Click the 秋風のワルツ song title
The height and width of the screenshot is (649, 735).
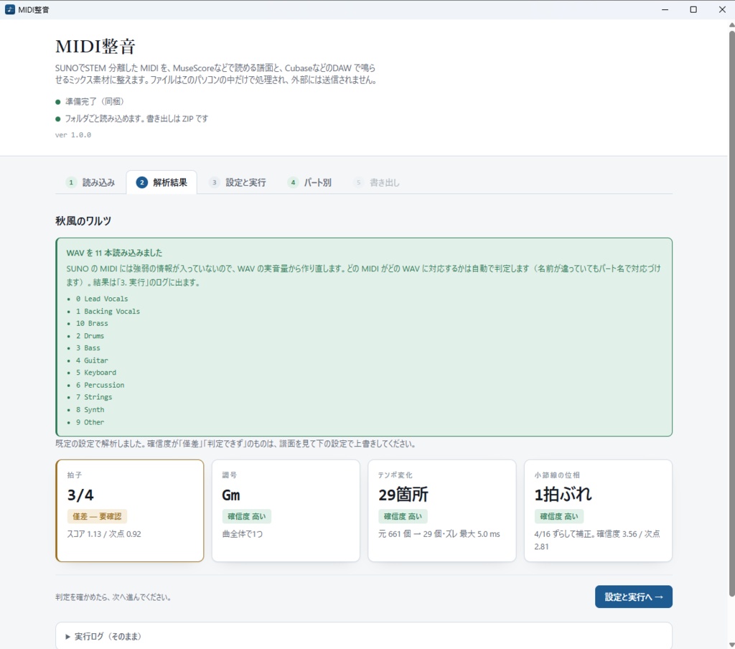coord(83,221)
